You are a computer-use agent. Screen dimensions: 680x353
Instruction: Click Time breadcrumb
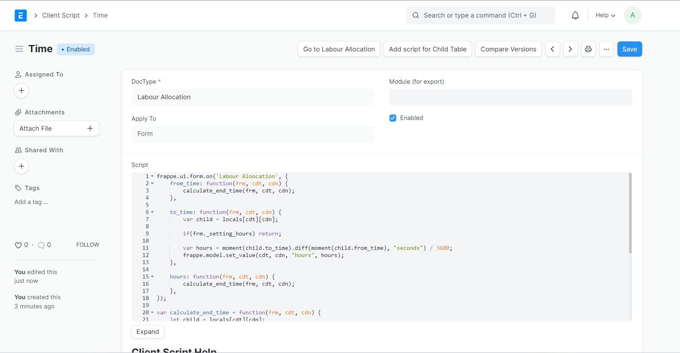click(x=100, y=15)
